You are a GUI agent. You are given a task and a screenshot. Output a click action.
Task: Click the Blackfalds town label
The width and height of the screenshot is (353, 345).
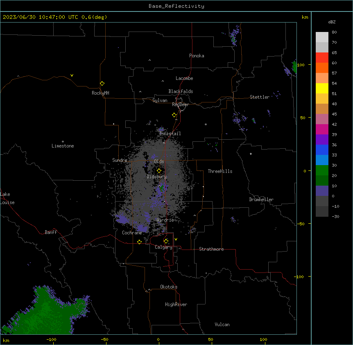pyautogui.click(x=181, y=91)
